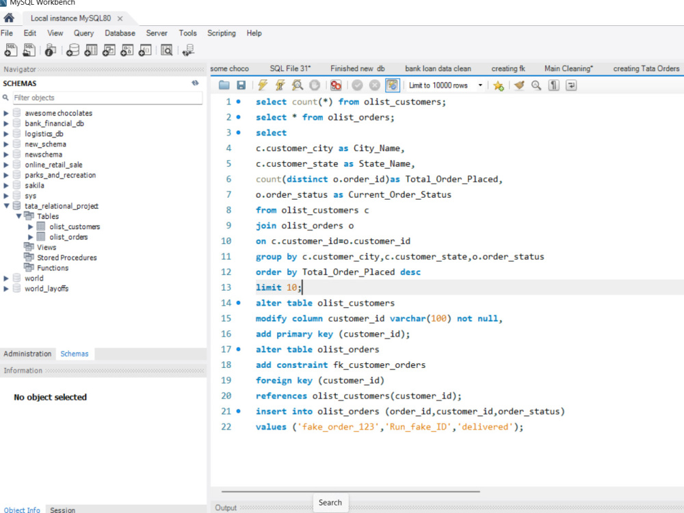Viewport: 684px width, 513px height.
Task: Open the Database menu
Action: pyautogui.click(x=120, y=33)
